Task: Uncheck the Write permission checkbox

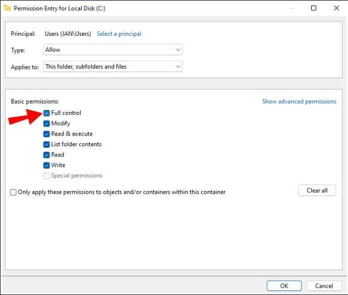Action: (x=46, y=165)
